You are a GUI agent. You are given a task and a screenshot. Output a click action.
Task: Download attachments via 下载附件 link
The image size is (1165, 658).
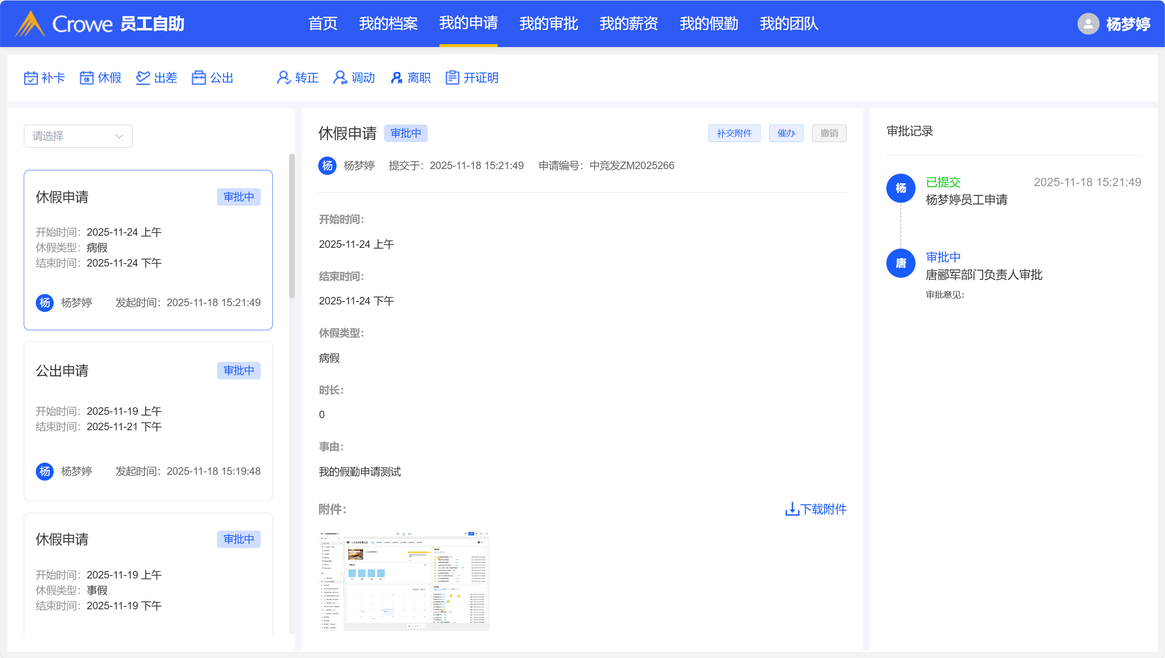click(816, 509)
